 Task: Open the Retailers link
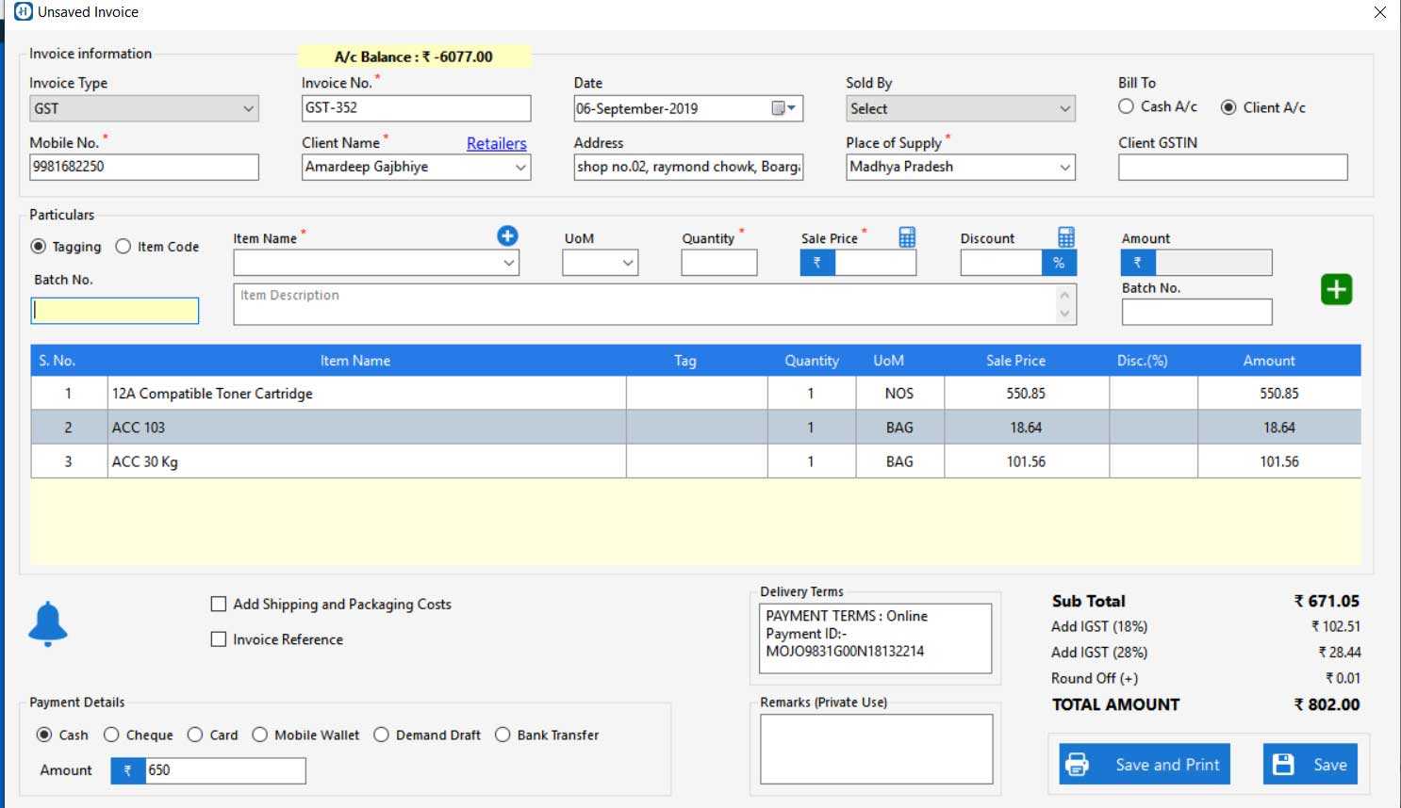pos(496,143)
